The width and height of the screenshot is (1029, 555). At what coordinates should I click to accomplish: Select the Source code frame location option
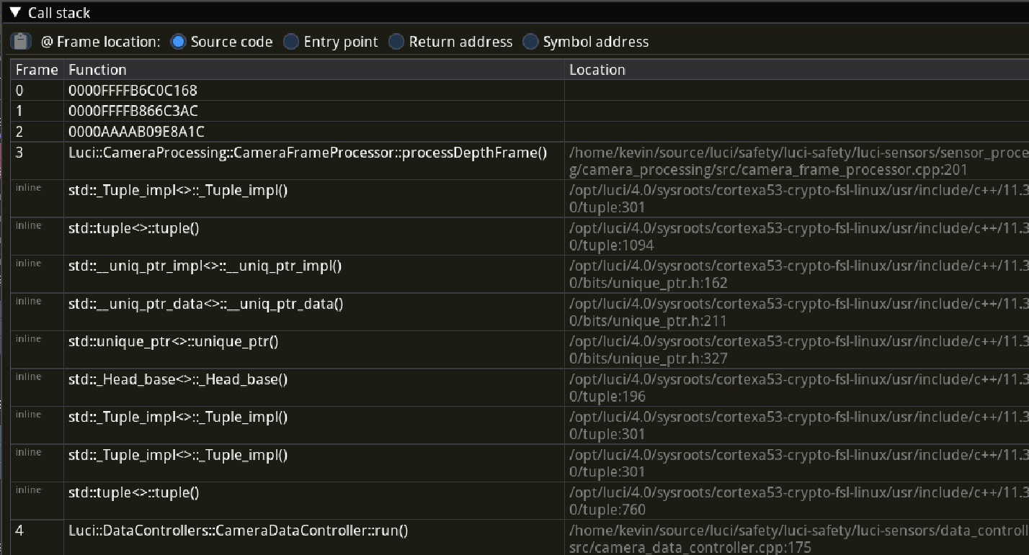(178, 42)
